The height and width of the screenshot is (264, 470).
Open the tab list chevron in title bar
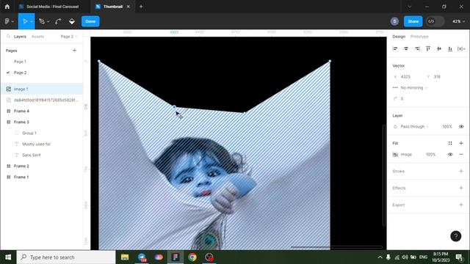(x=410, y=7)
